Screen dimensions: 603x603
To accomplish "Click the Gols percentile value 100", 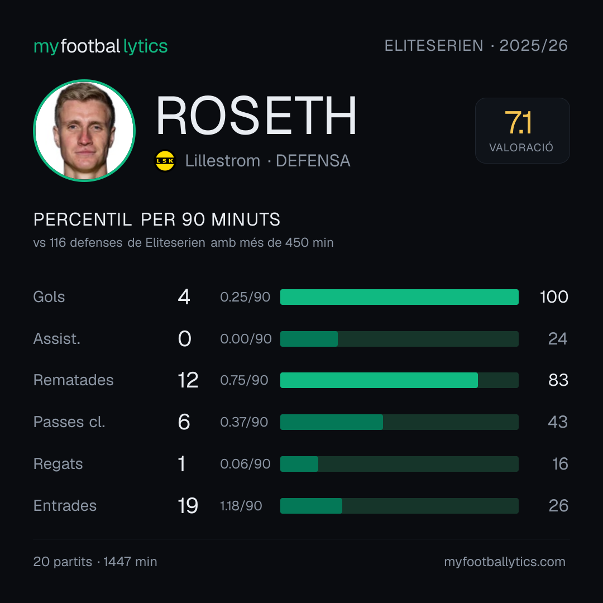I will [554, 297].
